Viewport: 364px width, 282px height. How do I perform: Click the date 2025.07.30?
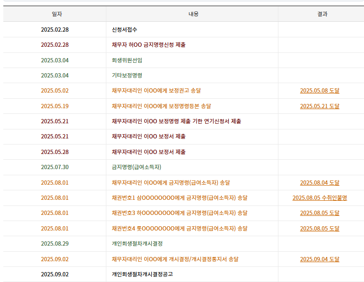55,167
